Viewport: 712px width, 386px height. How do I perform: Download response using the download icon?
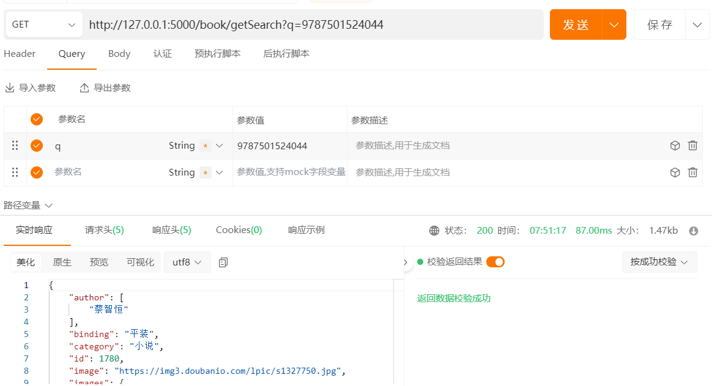coord(694,231)
